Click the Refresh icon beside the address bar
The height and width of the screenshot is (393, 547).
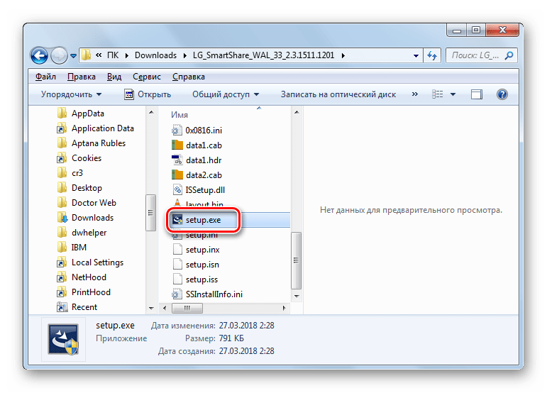(432, 55)
